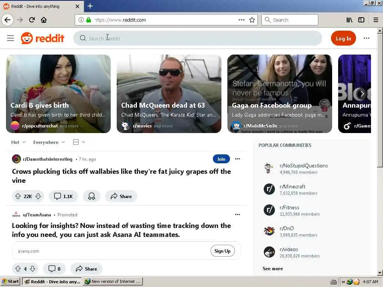The image size is (383, 287).
Task: Open options menu for the Asana promoted post
Action: (238, 215)
